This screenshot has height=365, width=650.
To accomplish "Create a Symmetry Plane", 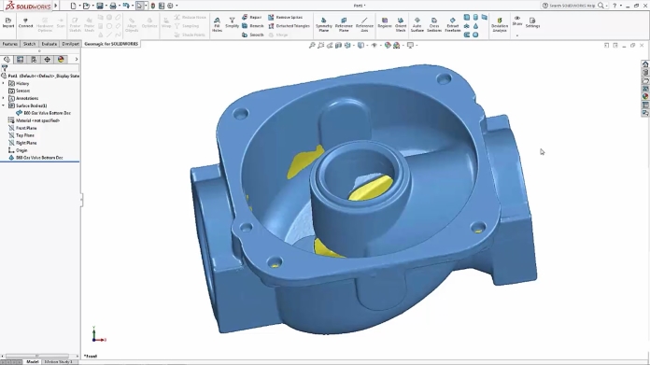I will pyautogui.click(x=324, y=25).
